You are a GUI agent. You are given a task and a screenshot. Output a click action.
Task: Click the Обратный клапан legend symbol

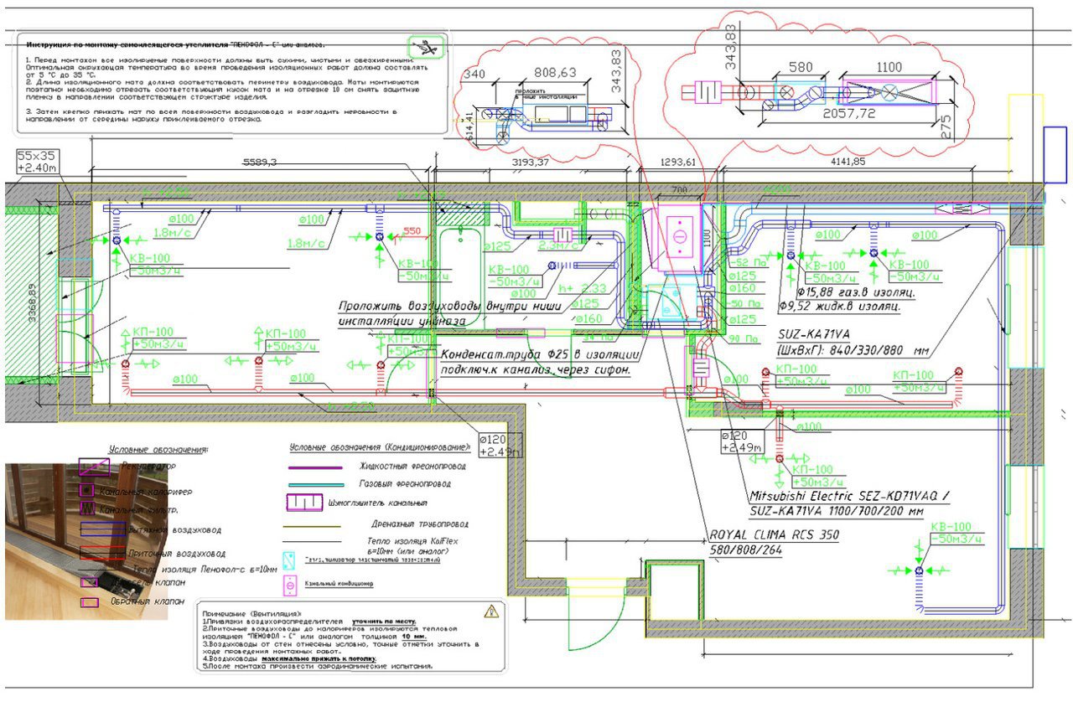pyautogui.click(x=88, y=601)
